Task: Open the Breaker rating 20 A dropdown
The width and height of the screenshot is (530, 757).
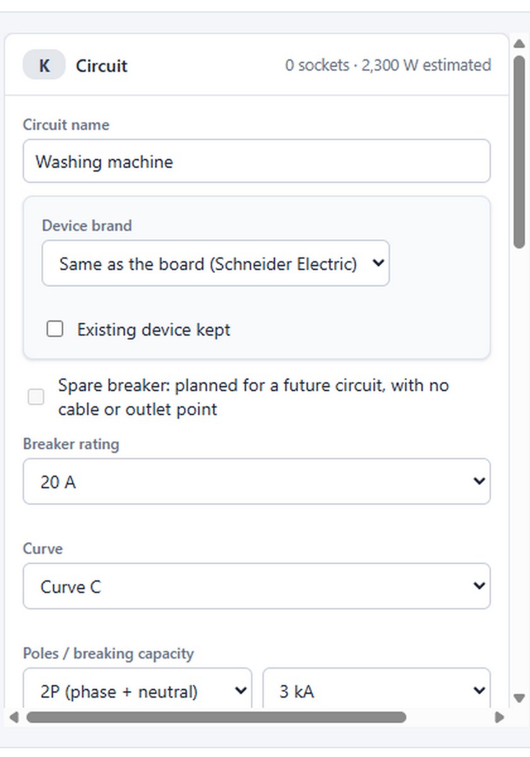Action: pyautogui.click(x=257, y=481)
